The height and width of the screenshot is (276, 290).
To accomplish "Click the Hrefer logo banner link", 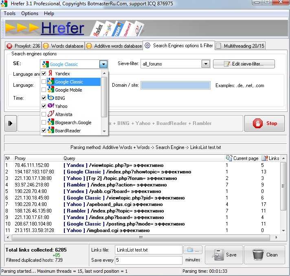I will tap(62, 28).
